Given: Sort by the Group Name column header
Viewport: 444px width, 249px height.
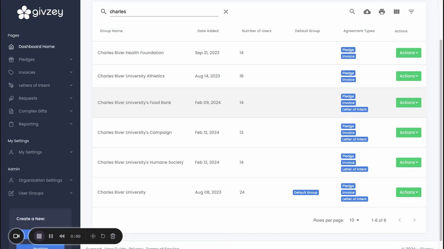Looking at the screenshot, I should coord(111,31).
